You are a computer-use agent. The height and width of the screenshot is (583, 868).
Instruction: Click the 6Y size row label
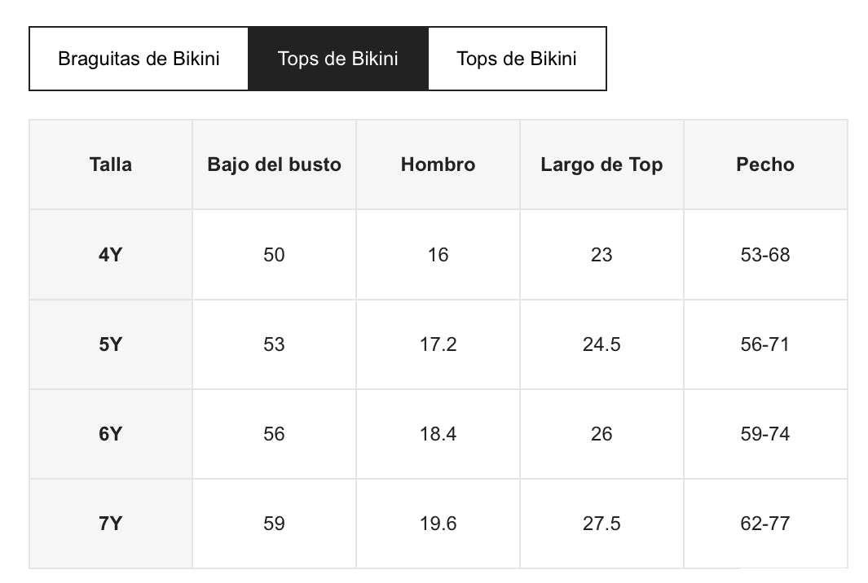tap(111, 434)
